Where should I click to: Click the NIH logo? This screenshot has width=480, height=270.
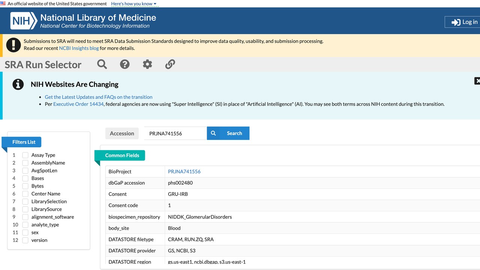click(x=24, y=21)
